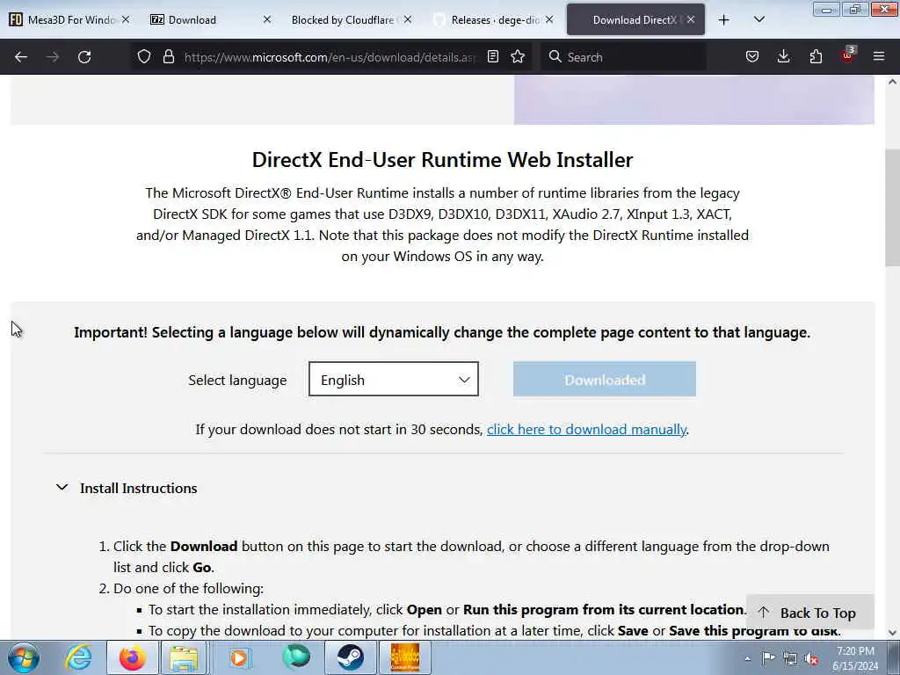Image resolution: width=900 pixels, height=675 pixels.
Task: Switch to 7-Zip Download tab
Action: pos(209,20)
